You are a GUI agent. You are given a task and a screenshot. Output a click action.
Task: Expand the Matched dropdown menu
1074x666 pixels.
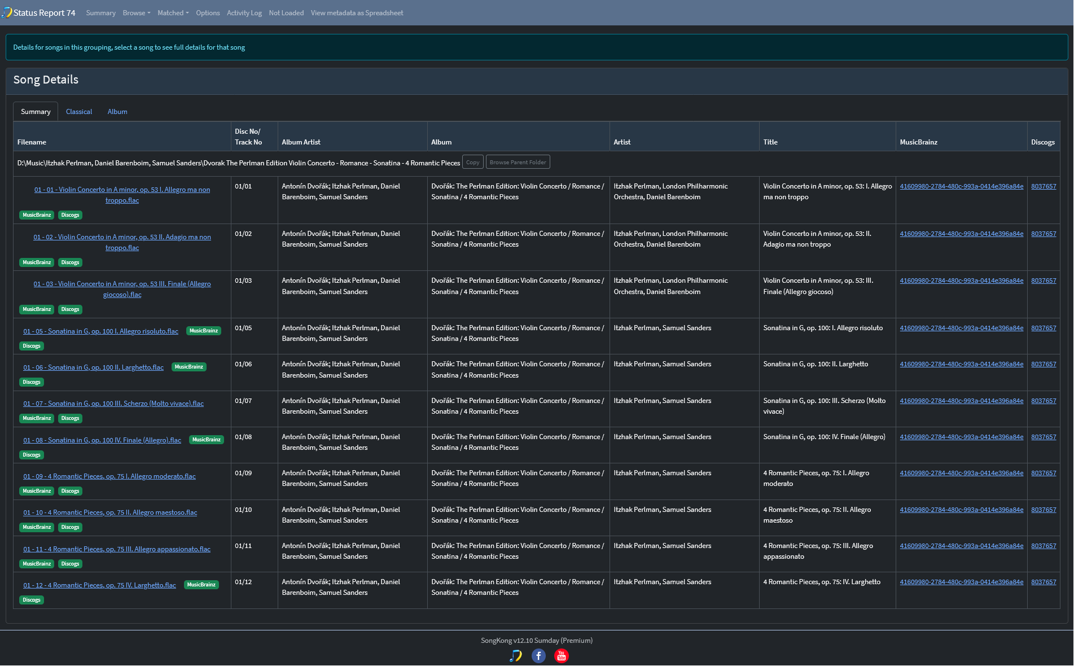pyautogui.click(x=173, y=13)
